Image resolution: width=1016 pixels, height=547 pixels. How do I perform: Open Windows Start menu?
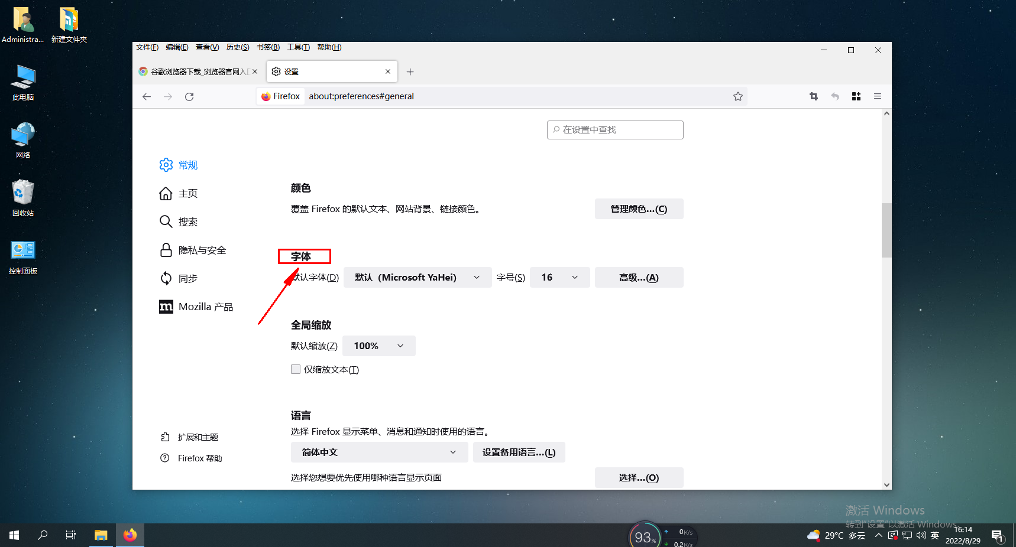tap(14, 535)
